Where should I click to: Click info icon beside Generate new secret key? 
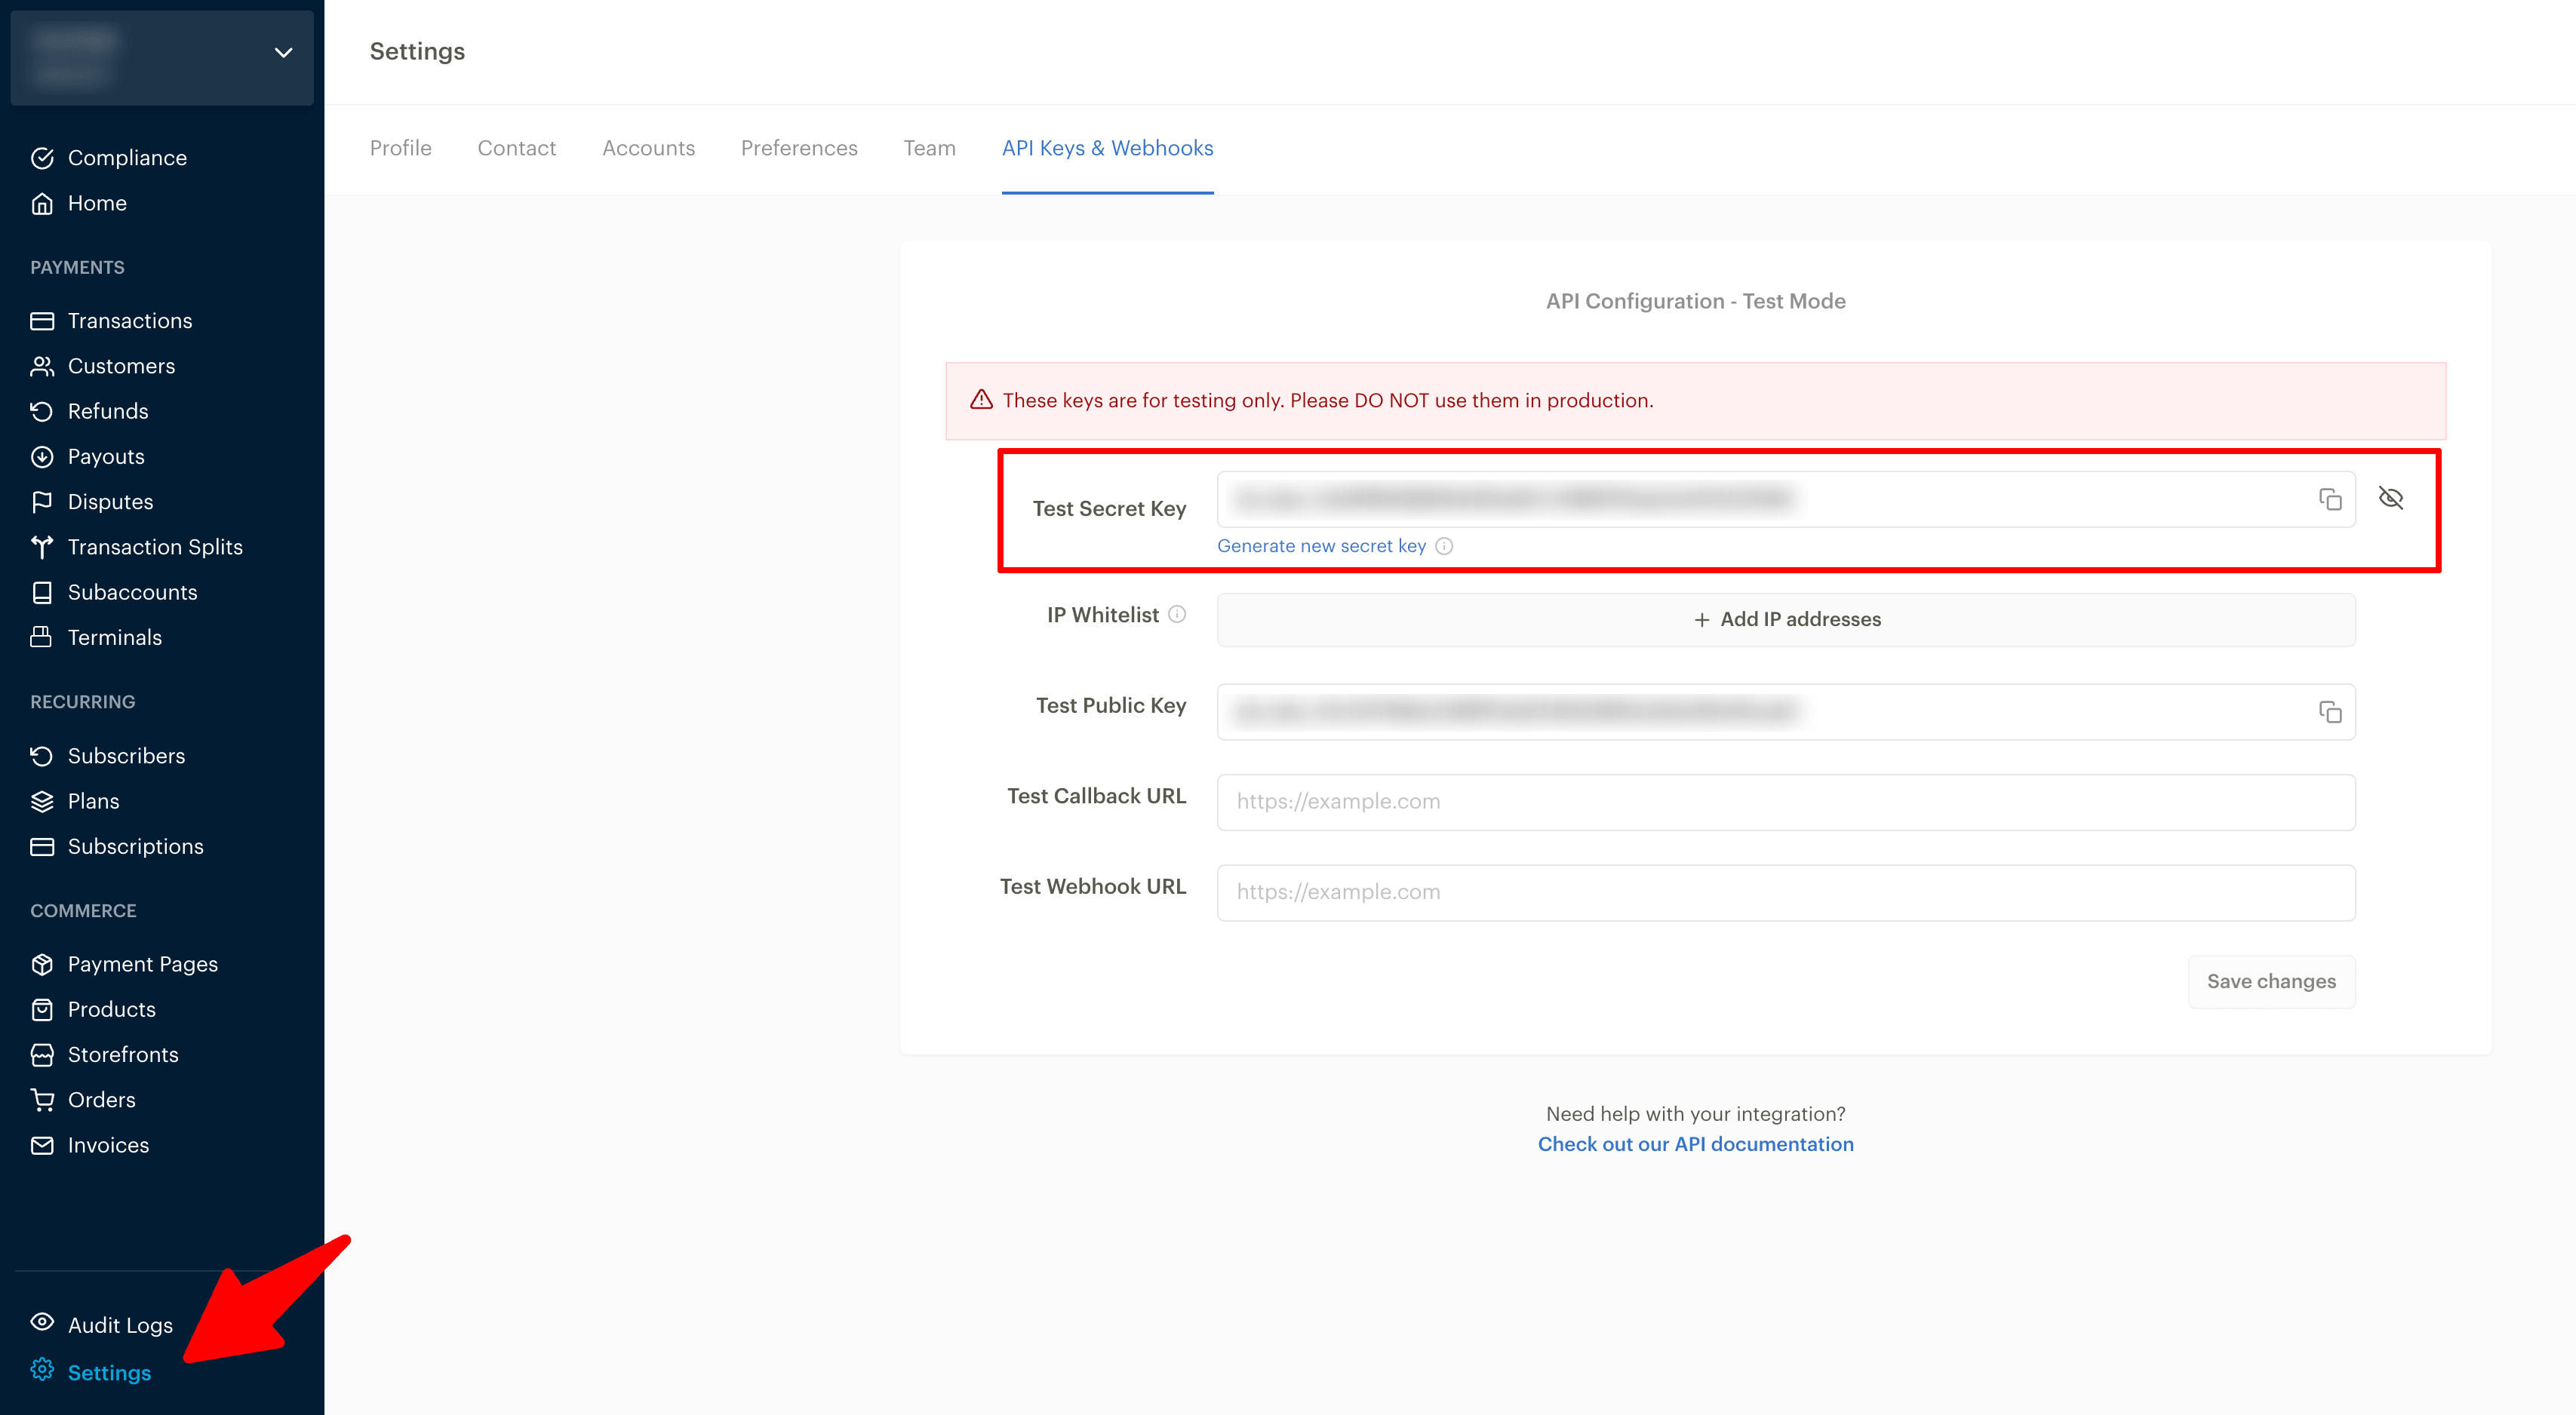coord(1444,545)
